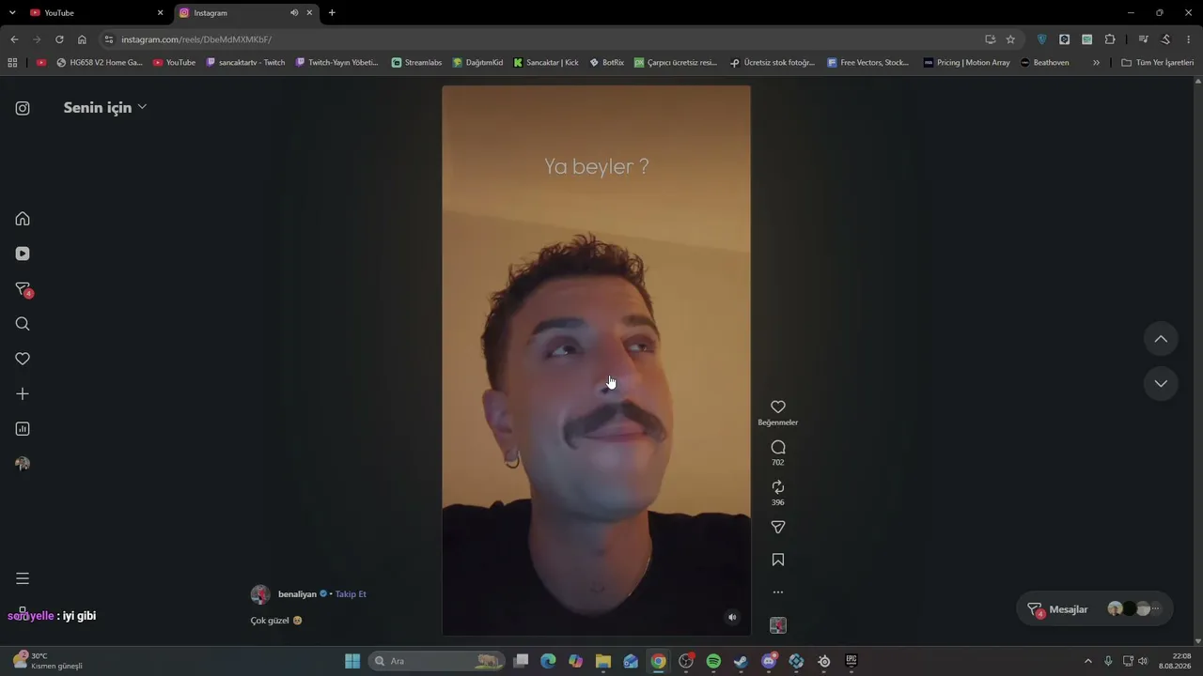Switch to the YouTube browser tab
1203x676 pixels.
pyautogui.click(x=97, y=13)
